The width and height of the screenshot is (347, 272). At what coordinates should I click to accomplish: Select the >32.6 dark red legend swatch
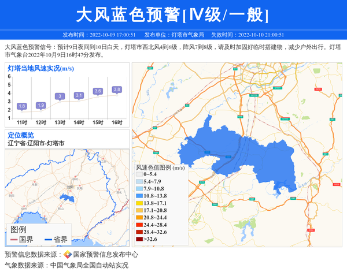click(x=140, y=238)
